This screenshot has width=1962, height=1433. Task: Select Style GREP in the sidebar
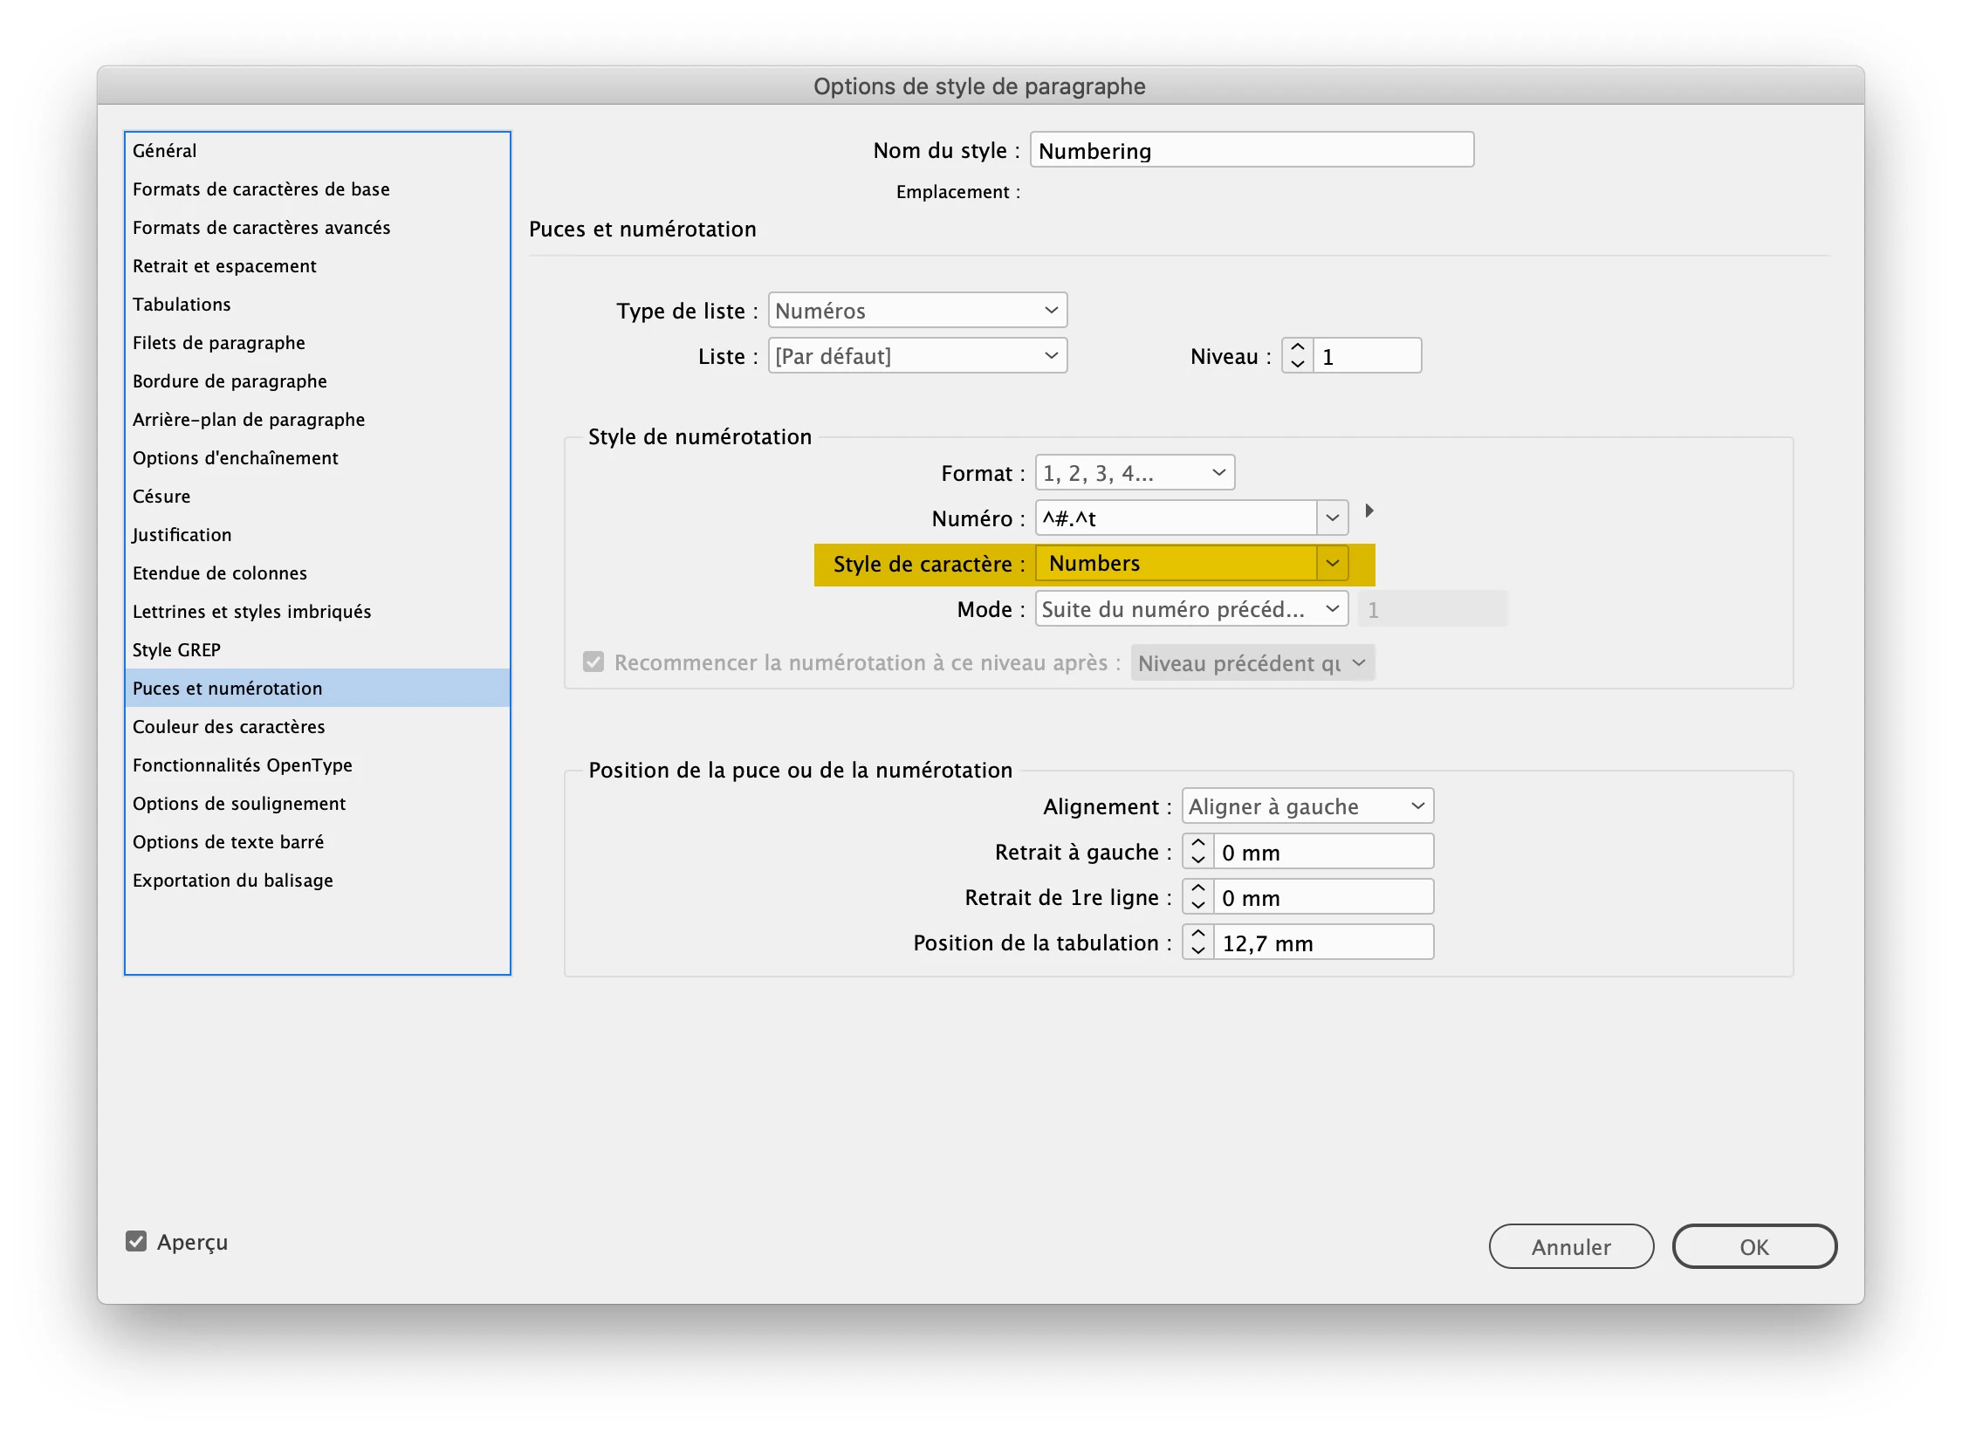176,649
